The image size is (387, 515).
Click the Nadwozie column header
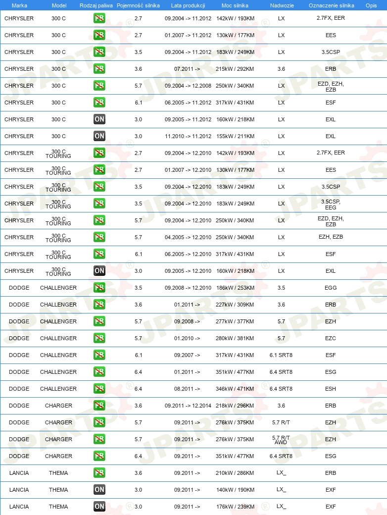[x=282, y=5]
